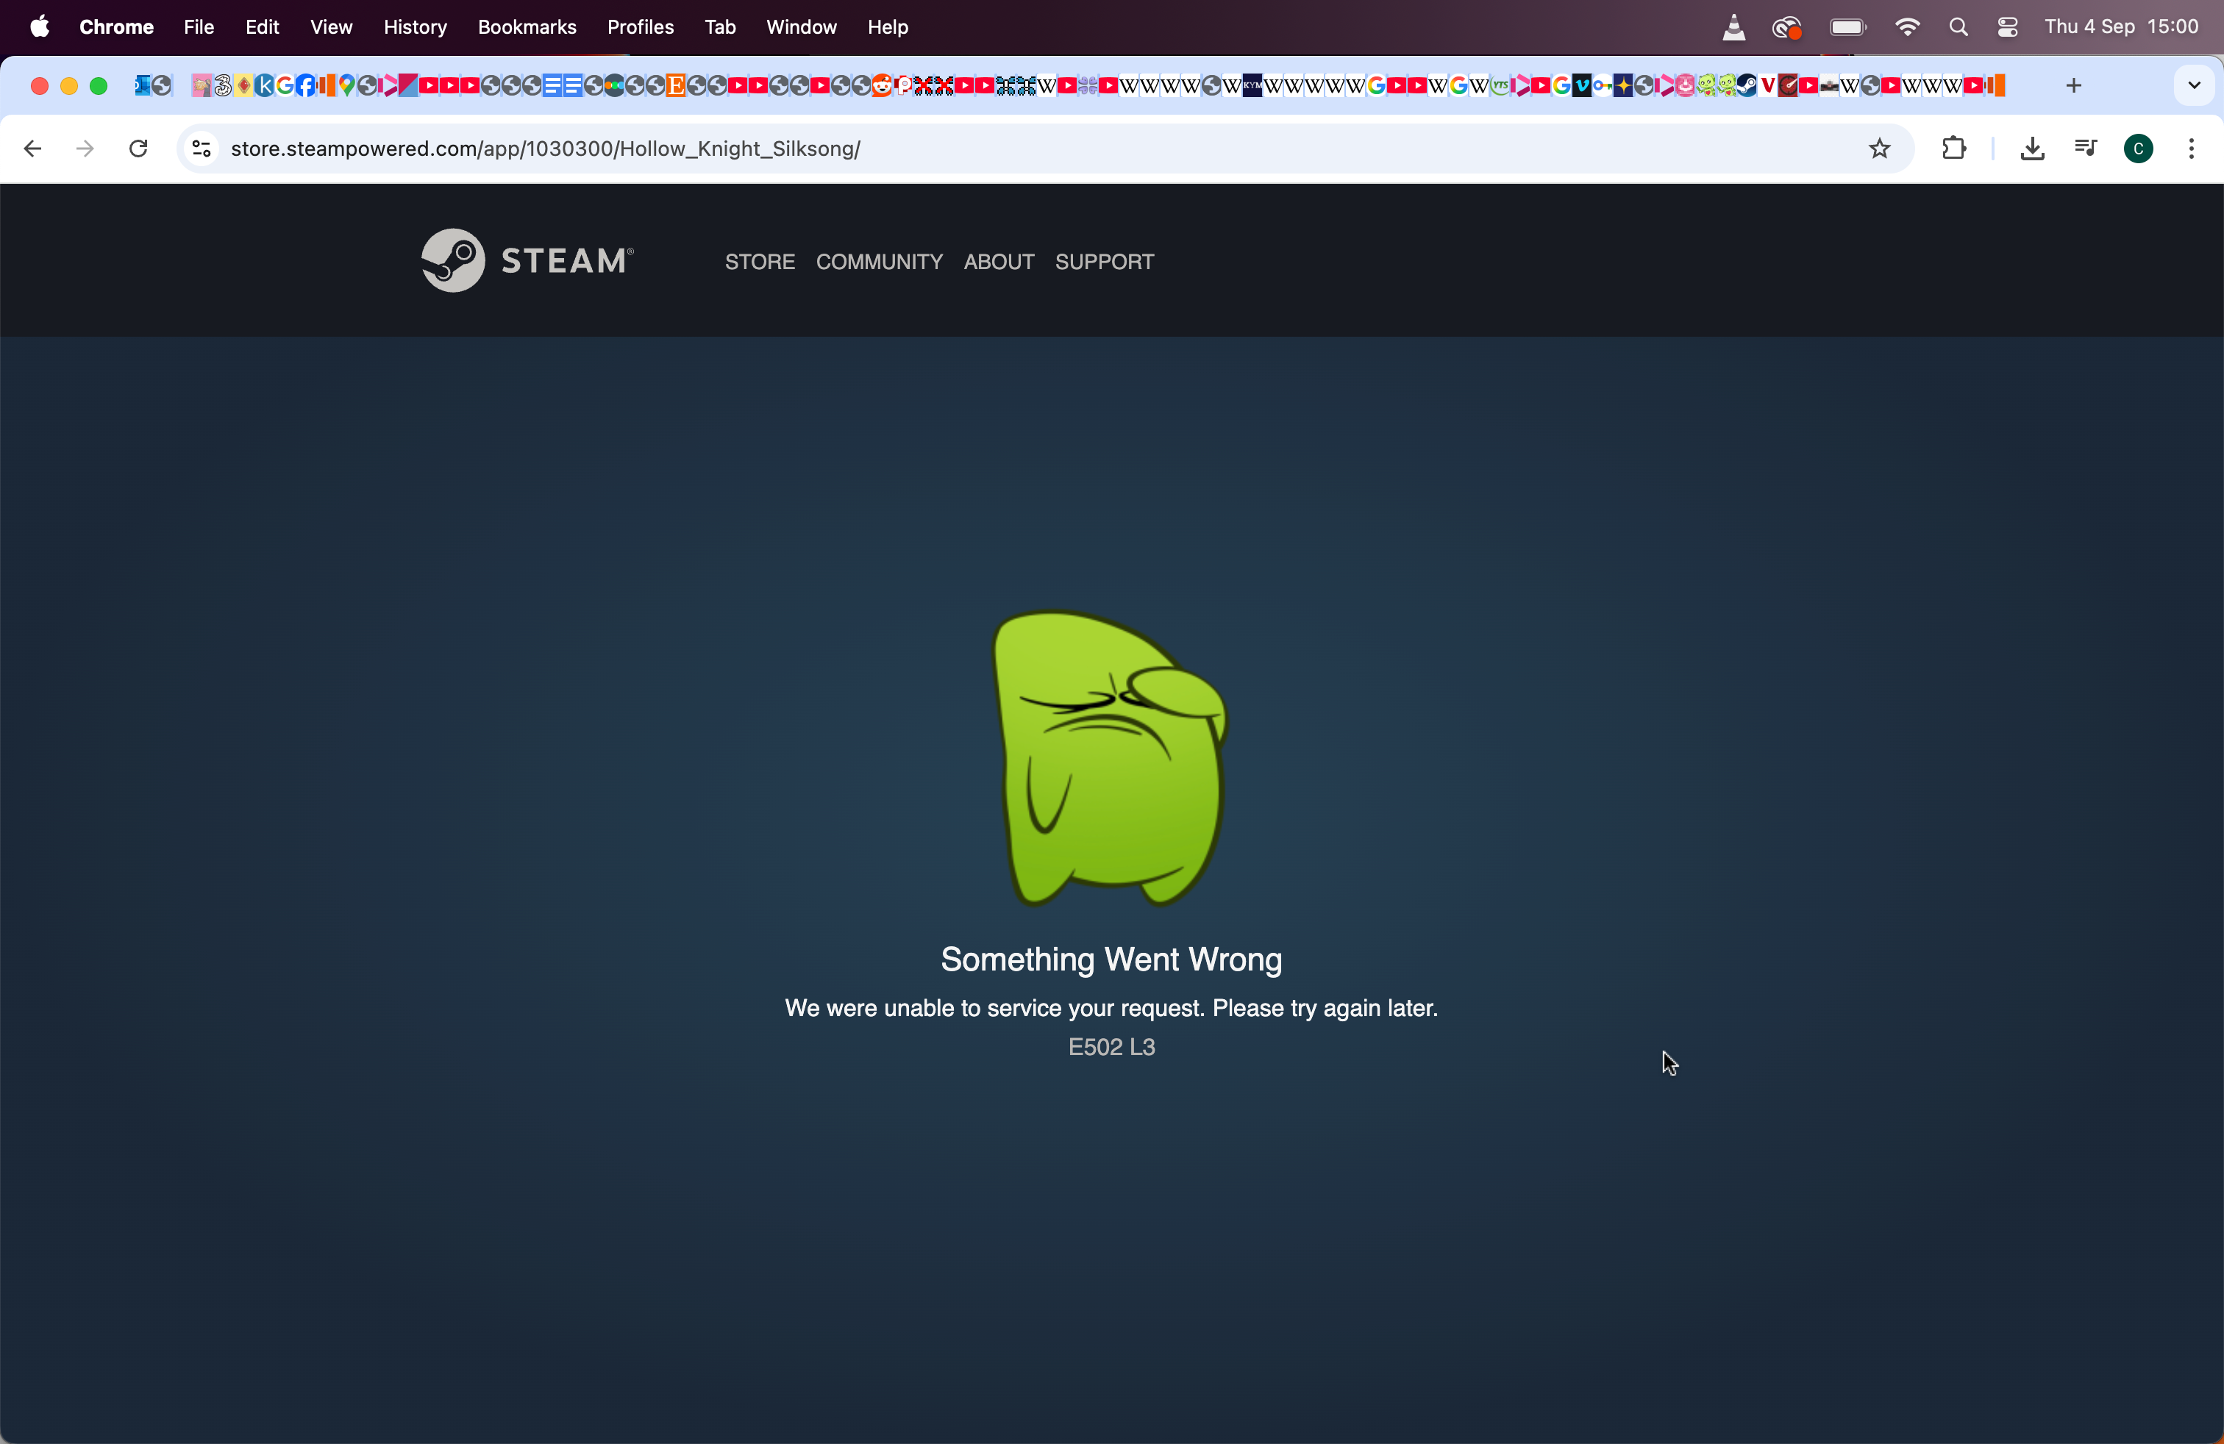The height and width of the screenshot is (1444, 2224).
Task: Open Steam SUPPORT link
Action: tap(1105, 262)
